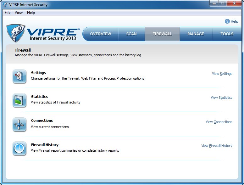
Task: Click the Statistics chart icon
Action: click(x=19, y=100)
